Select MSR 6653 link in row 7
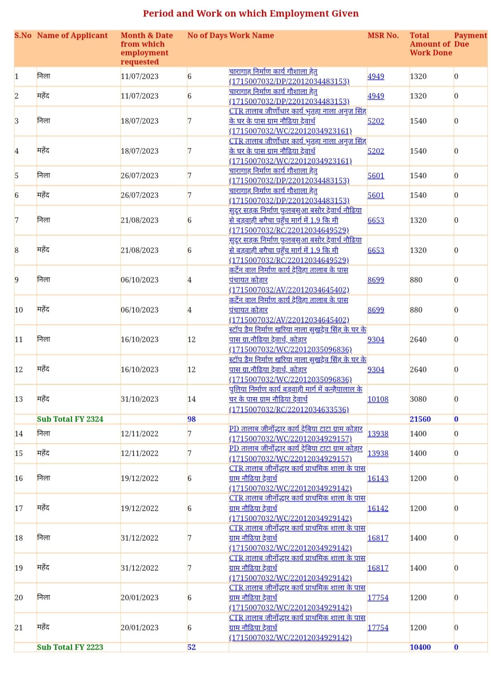Image resolution: width=491 pixels, height=676 pixels. (x=376, y=220)
